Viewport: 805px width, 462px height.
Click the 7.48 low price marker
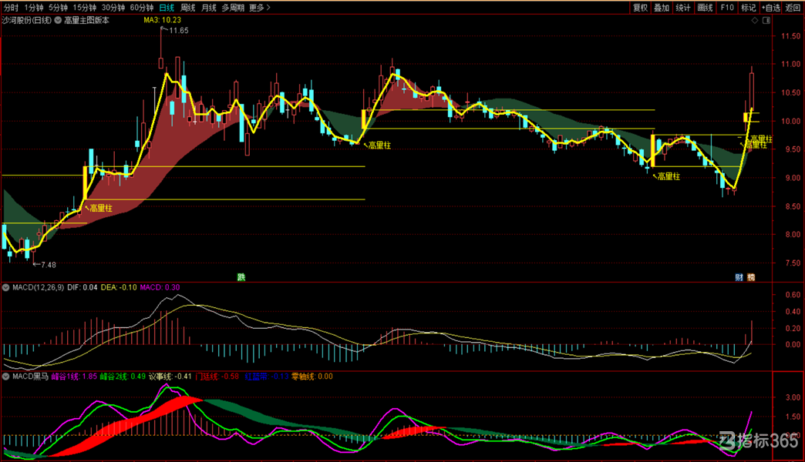point(49,265)
